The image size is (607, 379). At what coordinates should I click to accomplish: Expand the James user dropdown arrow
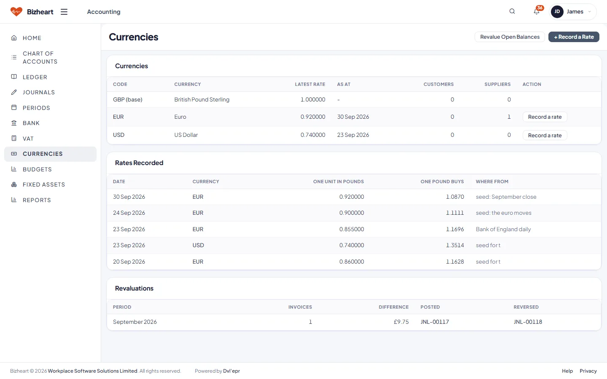point(590,12)
